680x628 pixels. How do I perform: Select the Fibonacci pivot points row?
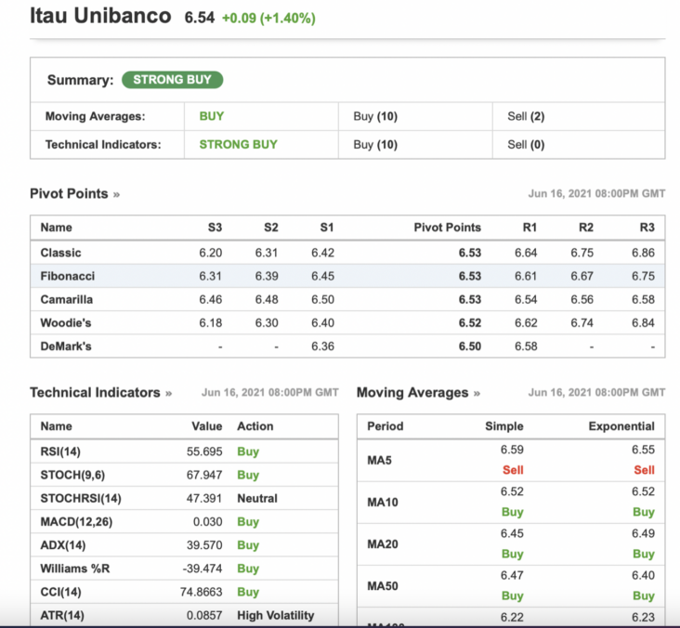click(68, 276)
